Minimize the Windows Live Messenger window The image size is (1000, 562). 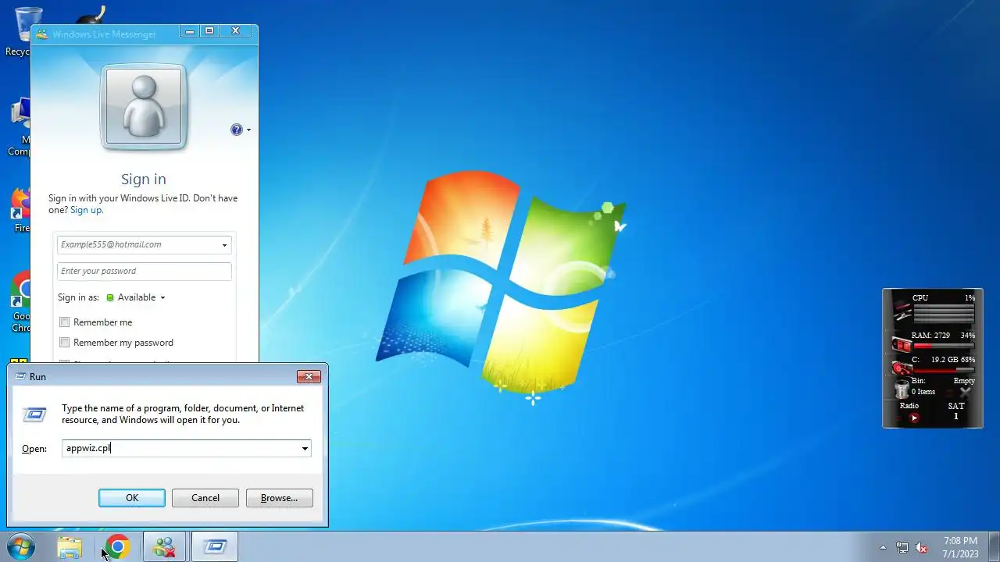[189, 31]
